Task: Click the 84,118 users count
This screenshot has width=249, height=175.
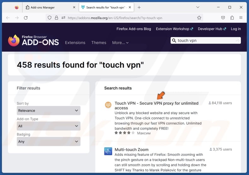Action: pyautogui.click(x=220, y=103)
